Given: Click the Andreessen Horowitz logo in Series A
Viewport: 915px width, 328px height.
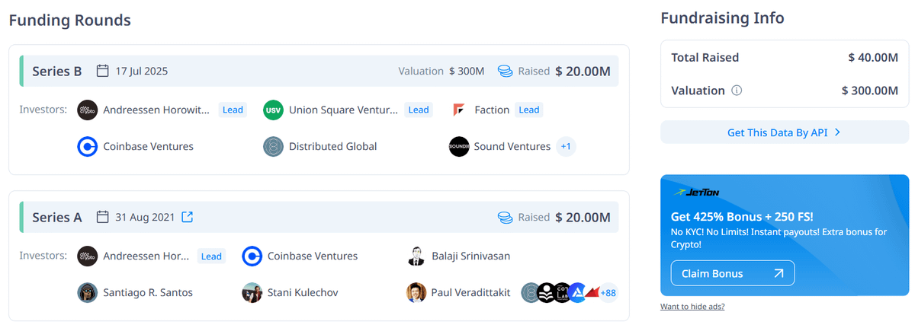Looking at the screenshot, I should point(88,256).
